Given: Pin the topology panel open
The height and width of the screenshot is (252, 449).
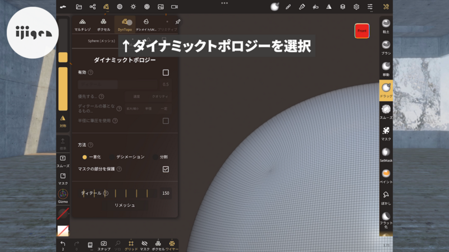Looking at the screenshot, I should pos(178,22).
